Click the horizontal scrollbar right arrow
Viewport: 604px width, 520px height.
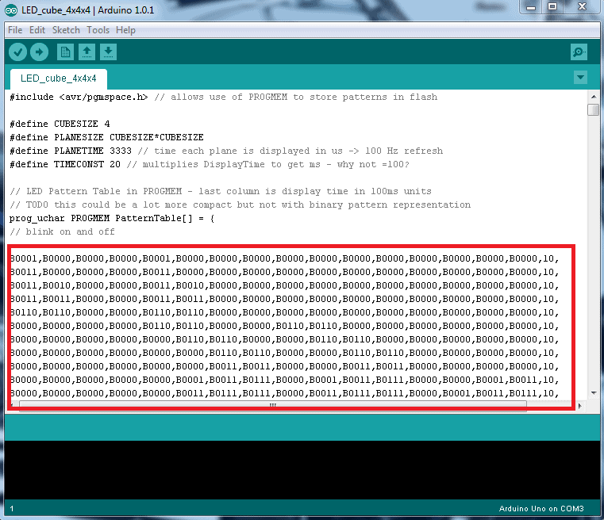(579, 405)
